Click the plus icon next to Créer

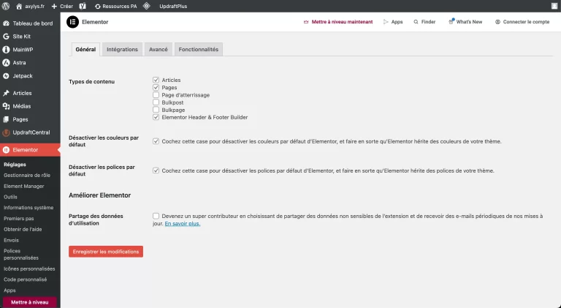54,7
